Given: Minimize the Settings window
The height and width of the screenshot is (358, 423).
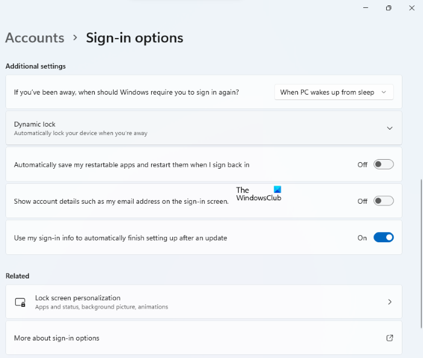Looking at the screenshot, I should point(365,8).
